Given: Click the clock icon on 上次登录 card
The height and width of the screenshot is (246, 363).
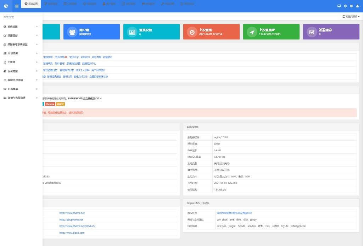Looking at the screenshot, I should (192, 32).
